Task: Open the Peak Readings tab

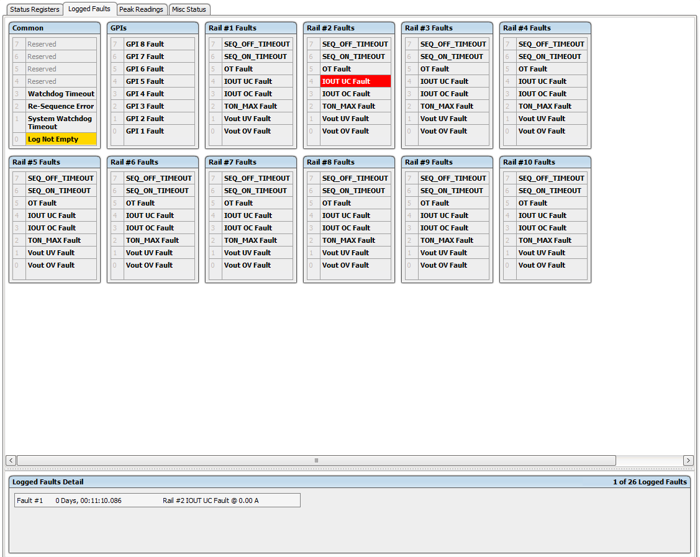Action: [x=141, y=9]
